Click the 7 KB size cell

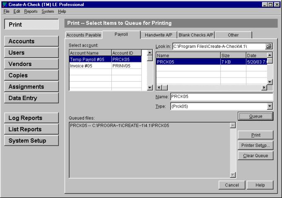233,62
